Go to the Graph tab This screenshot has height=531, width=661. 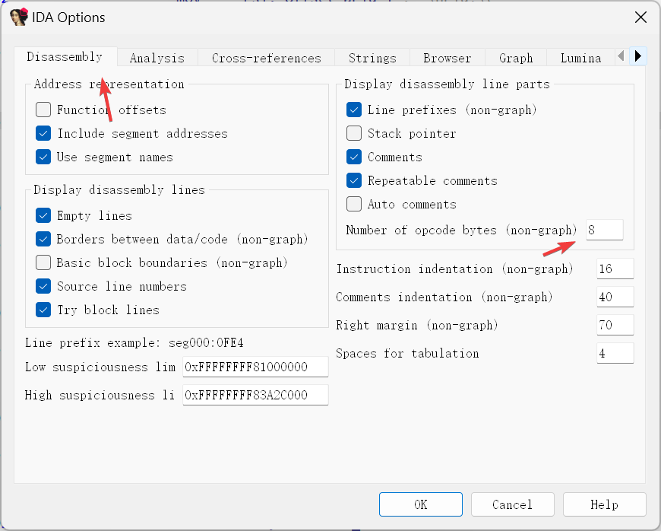click(x=516, y=58)
